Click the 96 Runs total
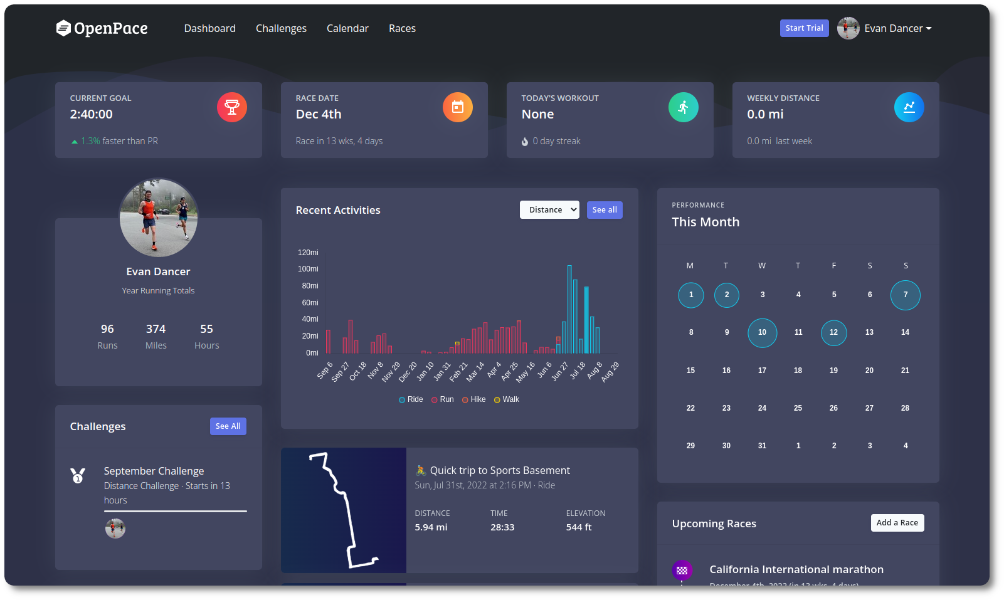This screenshot has height=600, width=1004. 107,337
